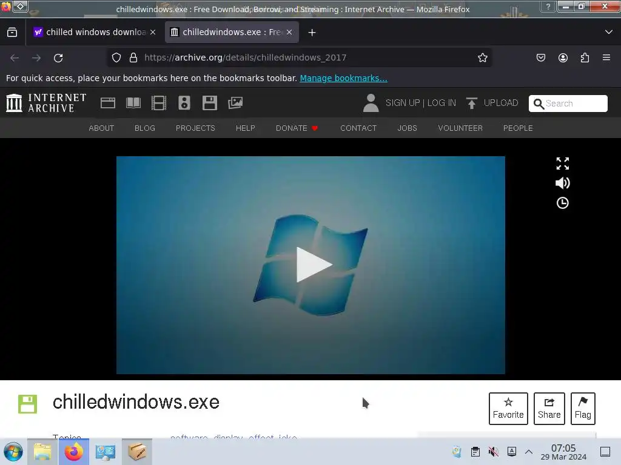Toggle fullscreen for the video player
This screenshot has height=465, width=621.
point(562,163)
